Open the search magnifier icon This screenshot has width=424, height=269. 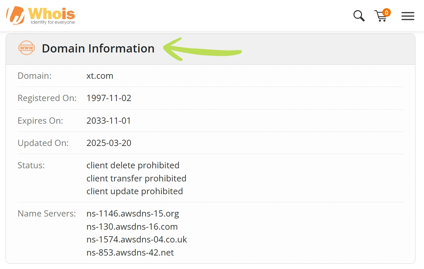[359, 16]
